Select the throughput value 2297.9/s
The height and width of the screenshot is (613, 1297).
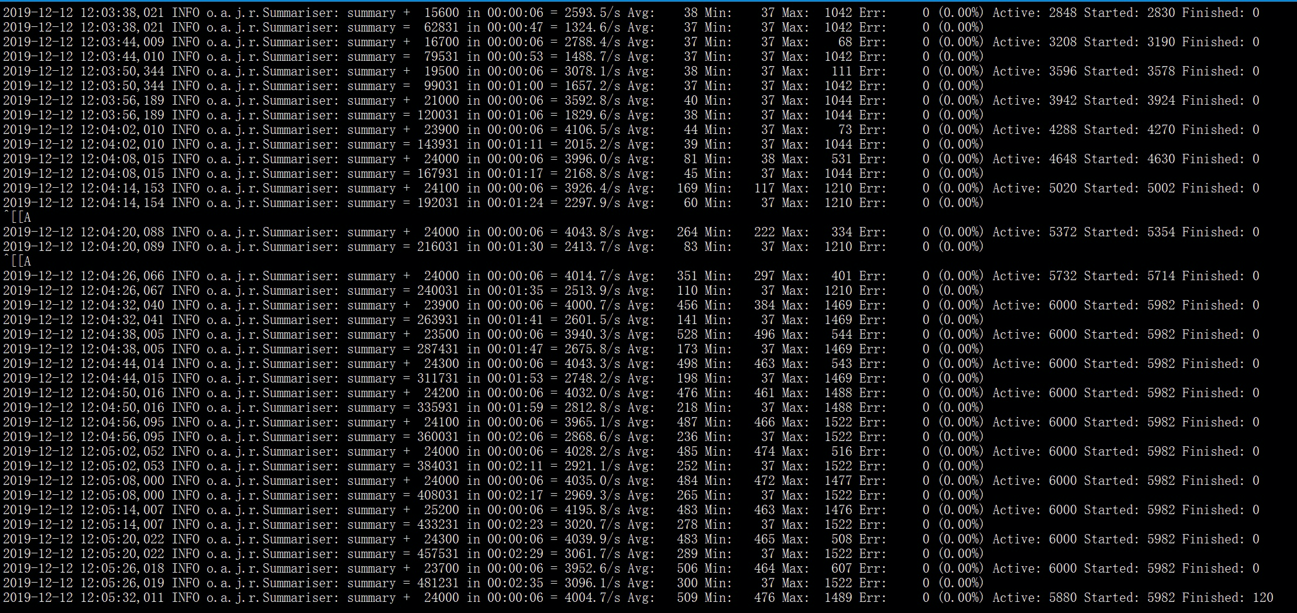592,203
